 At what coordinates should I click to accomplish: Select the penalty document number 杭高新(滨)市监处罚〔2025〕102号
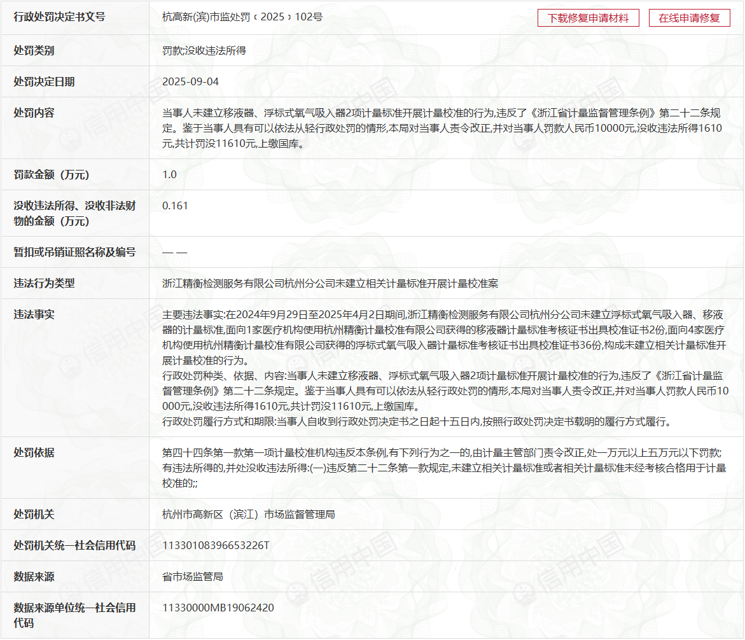coord(242,17)
